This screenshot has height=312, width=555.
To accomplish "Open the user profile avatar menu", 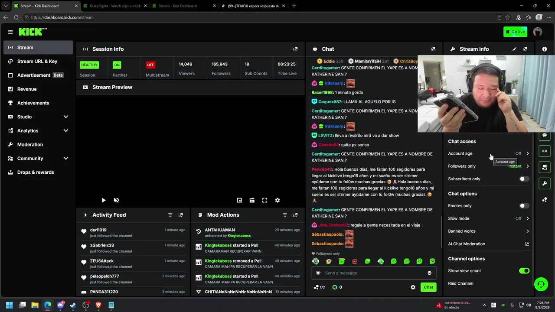I will pyautogui.click(x=538, y=32).
